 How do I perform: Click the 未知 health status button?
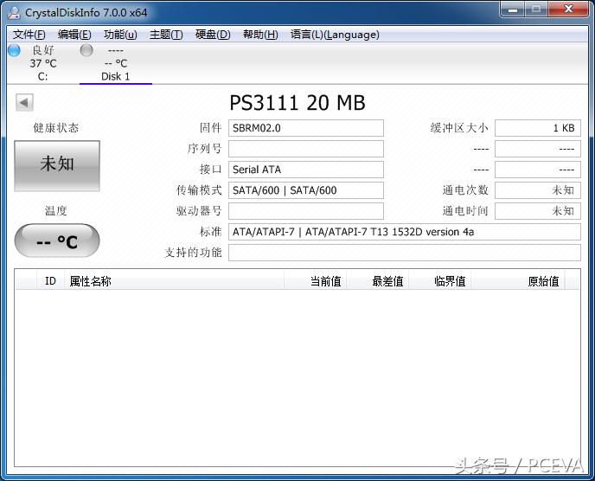click(57, 164)
